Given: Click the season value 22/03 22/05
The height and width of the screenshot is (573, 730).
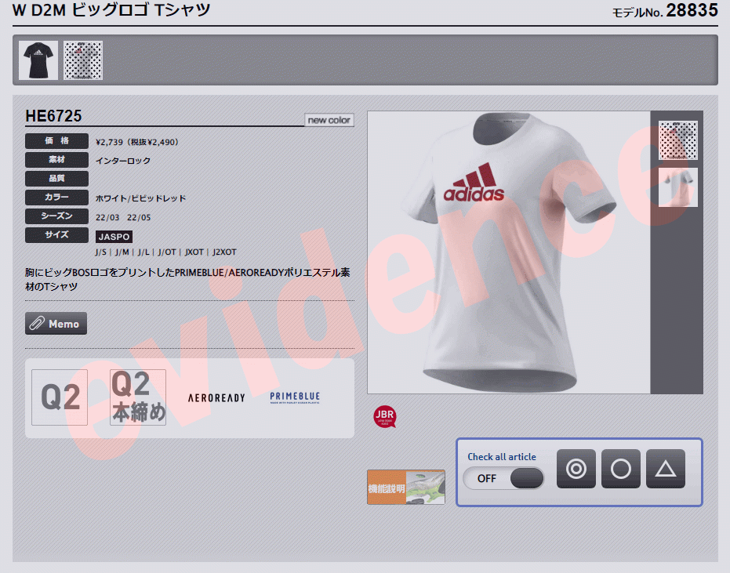Looking at the screenshot, I should pos(123,217).
